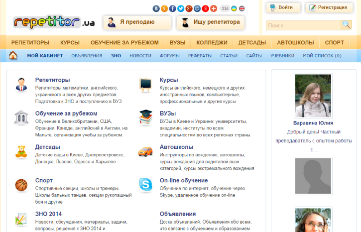Click into the Поиск search field

[x=303, y=25]
